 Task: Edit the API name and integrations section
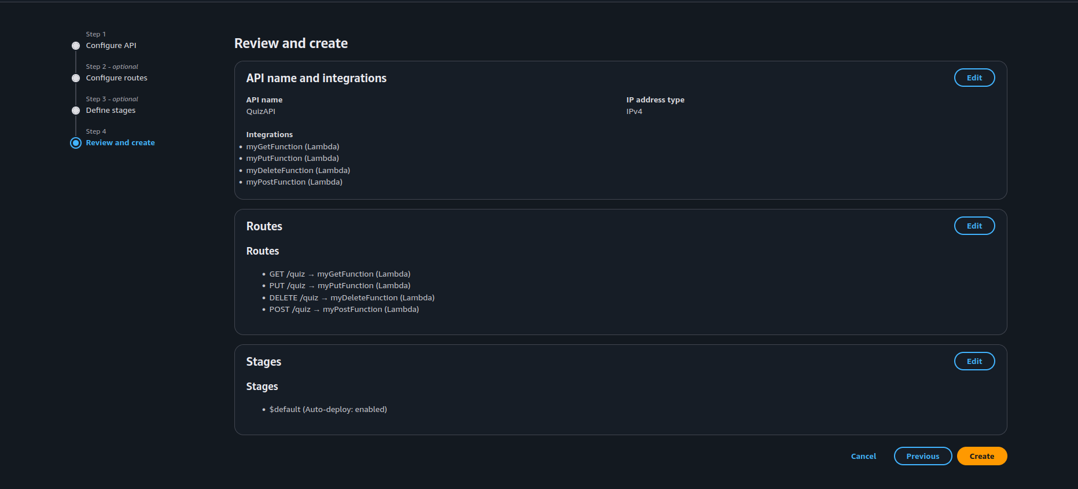tap(974, 78)
